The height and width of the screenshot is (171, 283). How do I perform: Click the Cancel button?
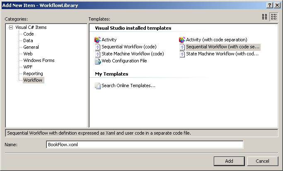[x=263, y=161]
